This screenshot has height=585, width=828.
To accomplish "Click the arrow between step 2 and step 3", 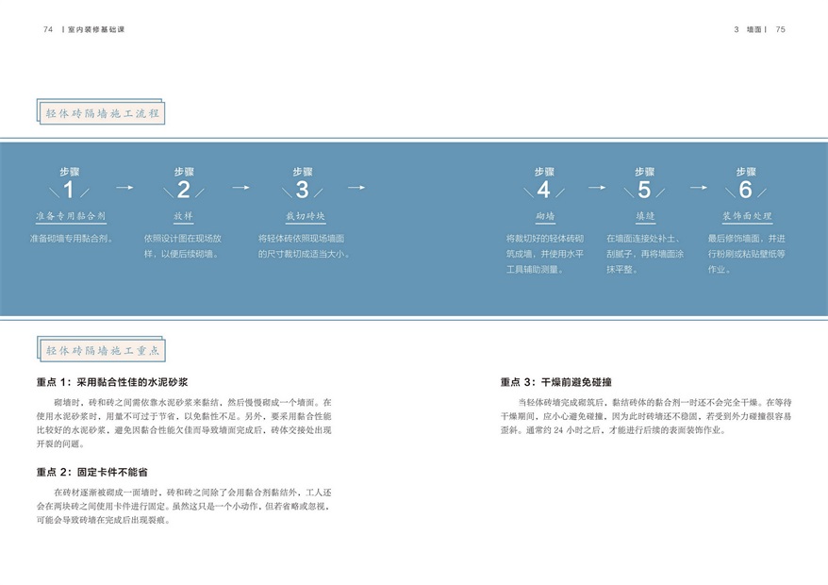I will [x=240, y=188].
